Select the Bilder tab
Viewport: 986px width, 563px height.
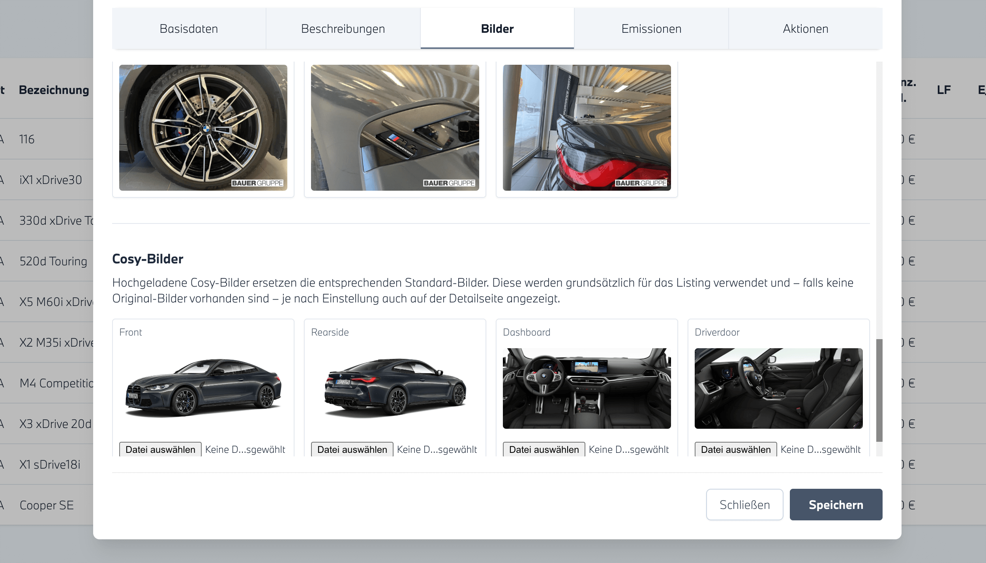coord(497,29)
